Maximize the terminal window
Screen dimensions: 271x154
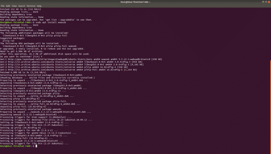tap(266, 2)
